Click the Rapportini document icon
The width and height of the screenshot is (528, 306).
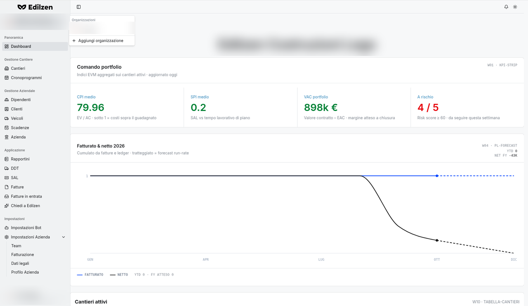tap(7, 159)
